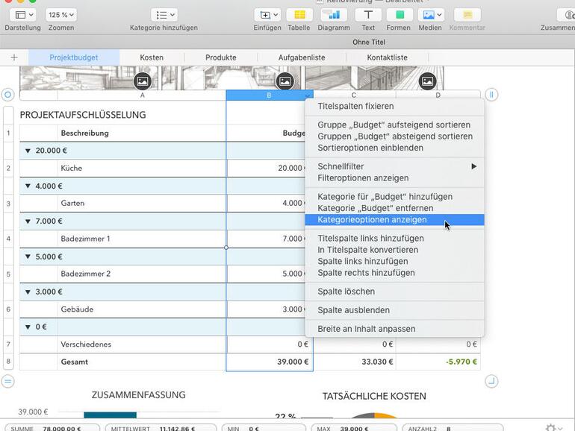
Task: Choose Titelspalte links hinzufügen
Action: click(394, 239)
